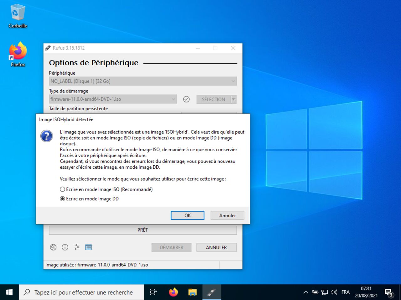
Task: Launch Firefox from the taskbar
Action: click(x=173, y=292)
